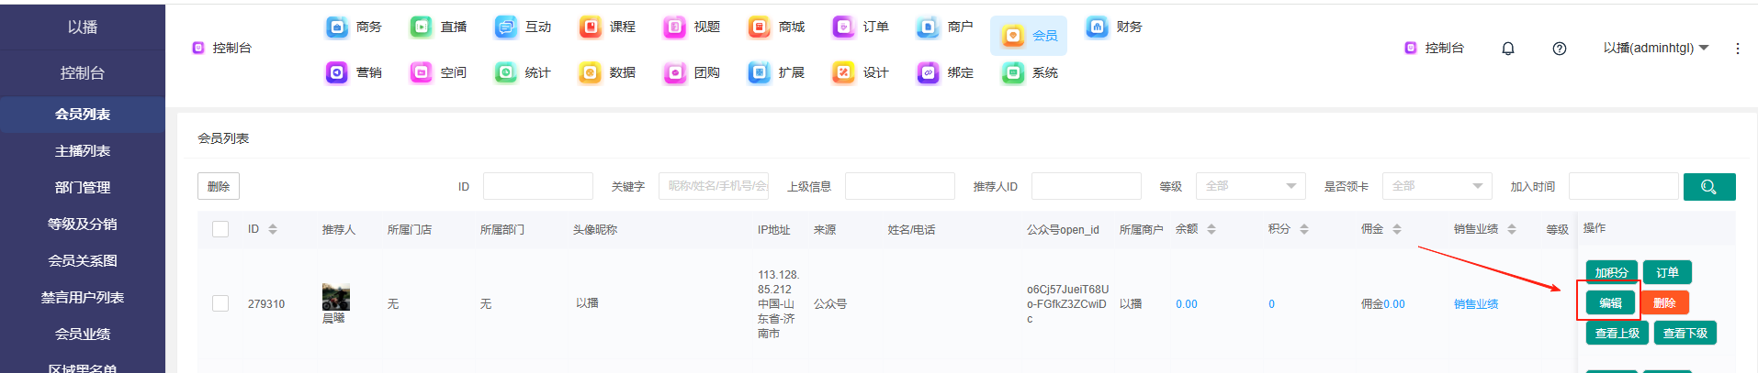Viewport: 1758px width, 373px height.
Task: Click the green search magnifier button
Action: [1708, 187]
